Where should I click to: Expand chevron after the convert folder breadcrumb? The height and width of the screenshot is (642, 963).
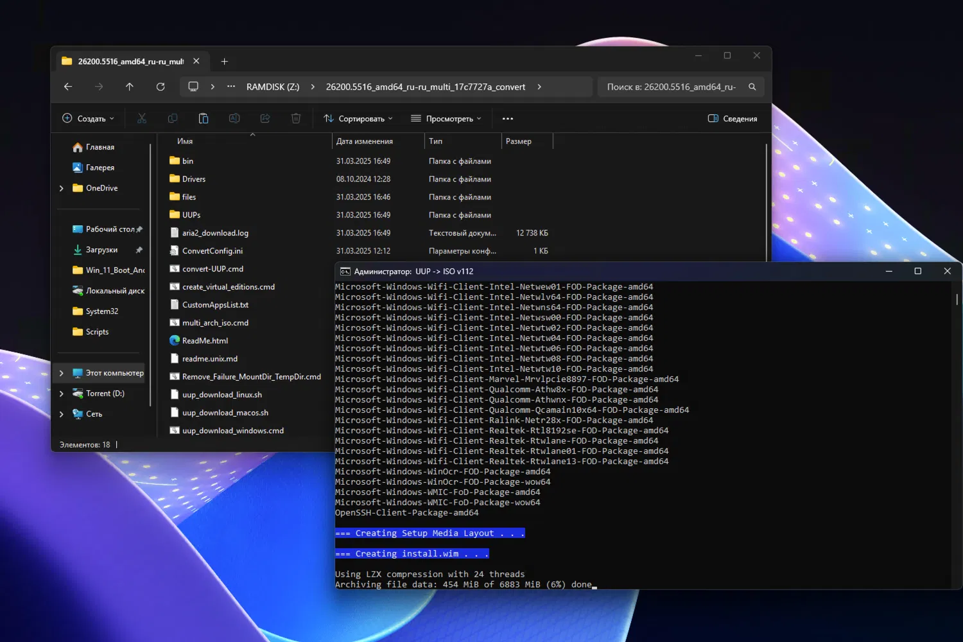(539, 87)
